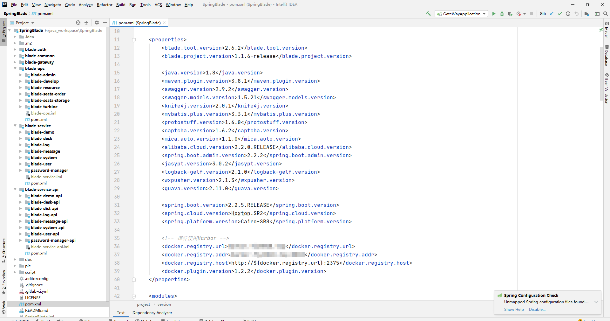Open Search Everywhere magnifier icon

606,14
